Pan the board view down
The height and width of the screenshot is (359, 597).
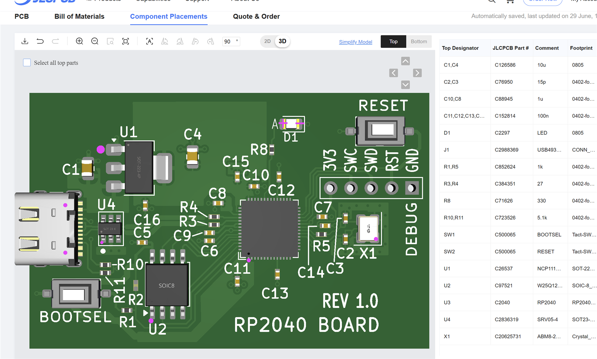405,85
